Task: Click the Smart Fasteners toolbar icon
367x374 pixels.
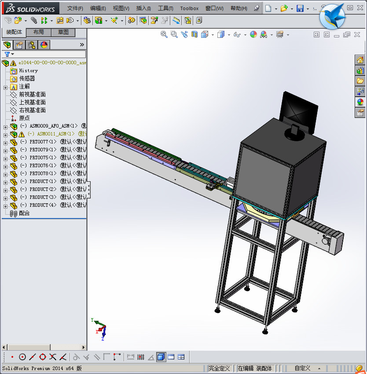Action: pyautogui.click(x=60, y=21)
